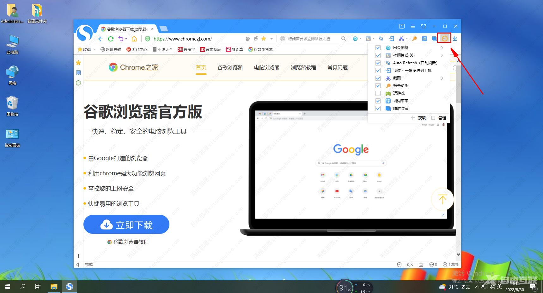Open the QR code icon in address bar
This screenshot has height=293, width=543.
coord(248,39)
